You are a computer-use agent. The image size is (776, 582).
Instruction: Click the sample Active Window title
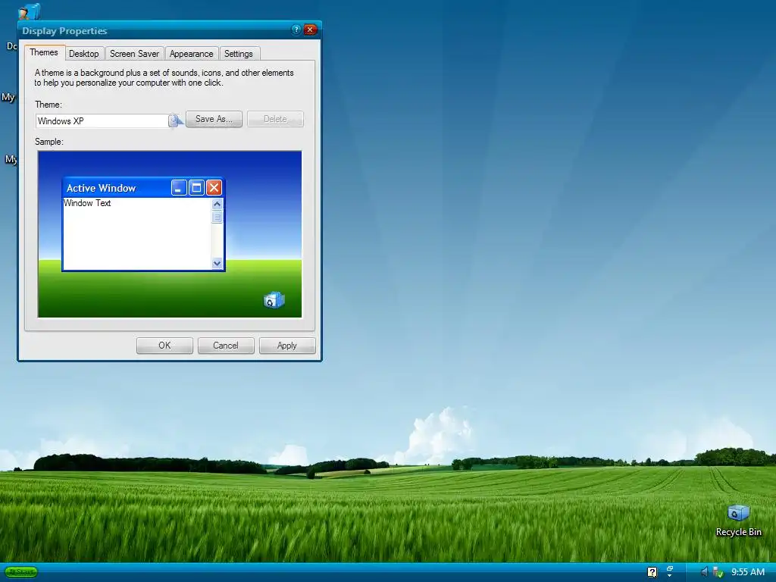pos(101,188)
